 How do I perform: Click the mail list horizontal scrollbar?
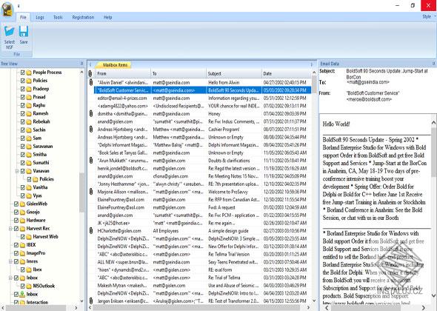[196, 307]
